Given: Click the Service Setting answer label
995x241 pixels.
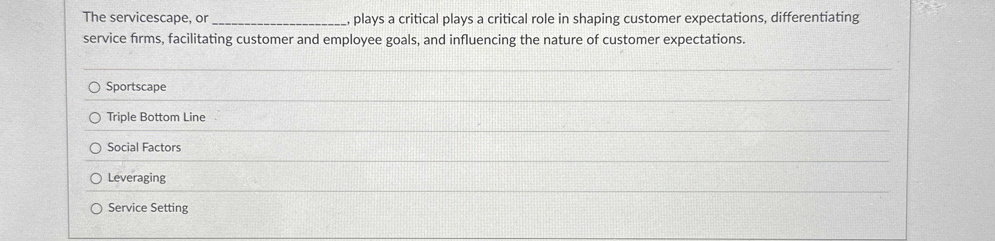Looking at the screenshot, I should 147,208.
